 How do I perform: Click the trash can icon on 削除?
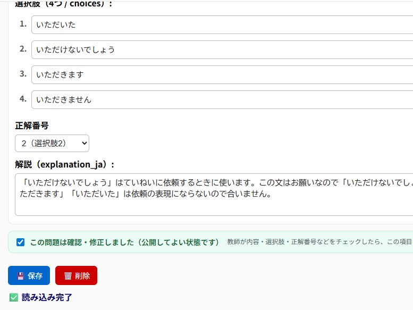[68, 276]
